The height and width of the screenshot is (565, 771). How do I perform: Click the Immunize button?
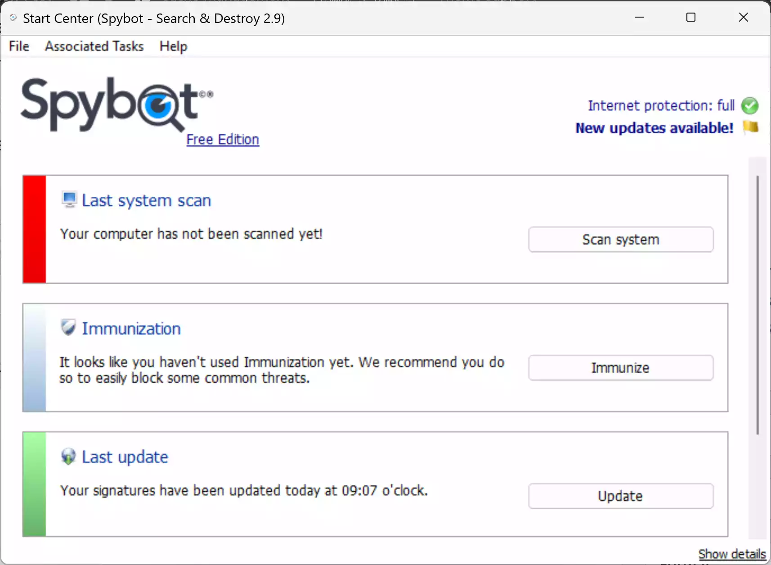click(620, 367)
